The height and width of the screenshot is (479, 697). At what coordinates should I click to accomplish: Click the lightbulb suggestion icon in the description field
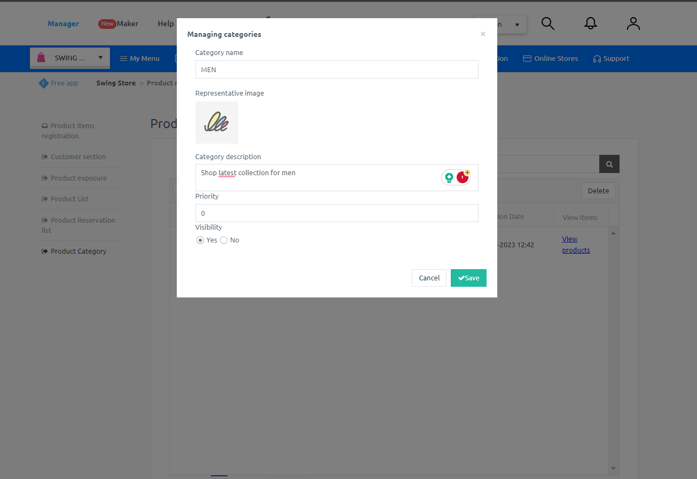tap(449, 177)
